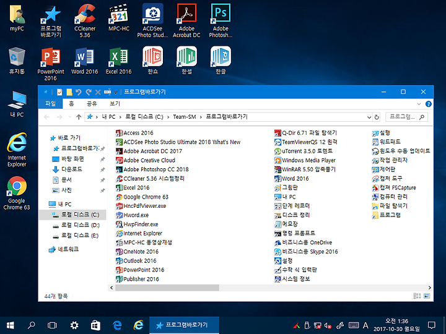Viewport: 446px width, 334px height.
Task: Switch to large icons view
Action: click(427, 296)
